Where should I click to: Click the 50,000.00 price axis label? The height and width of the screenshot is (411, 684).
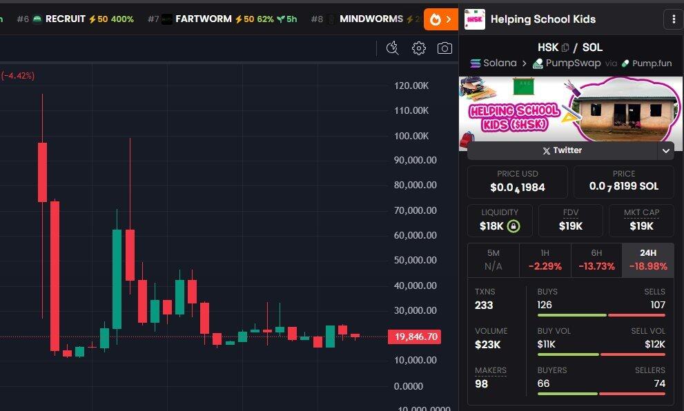click(416, 260)
